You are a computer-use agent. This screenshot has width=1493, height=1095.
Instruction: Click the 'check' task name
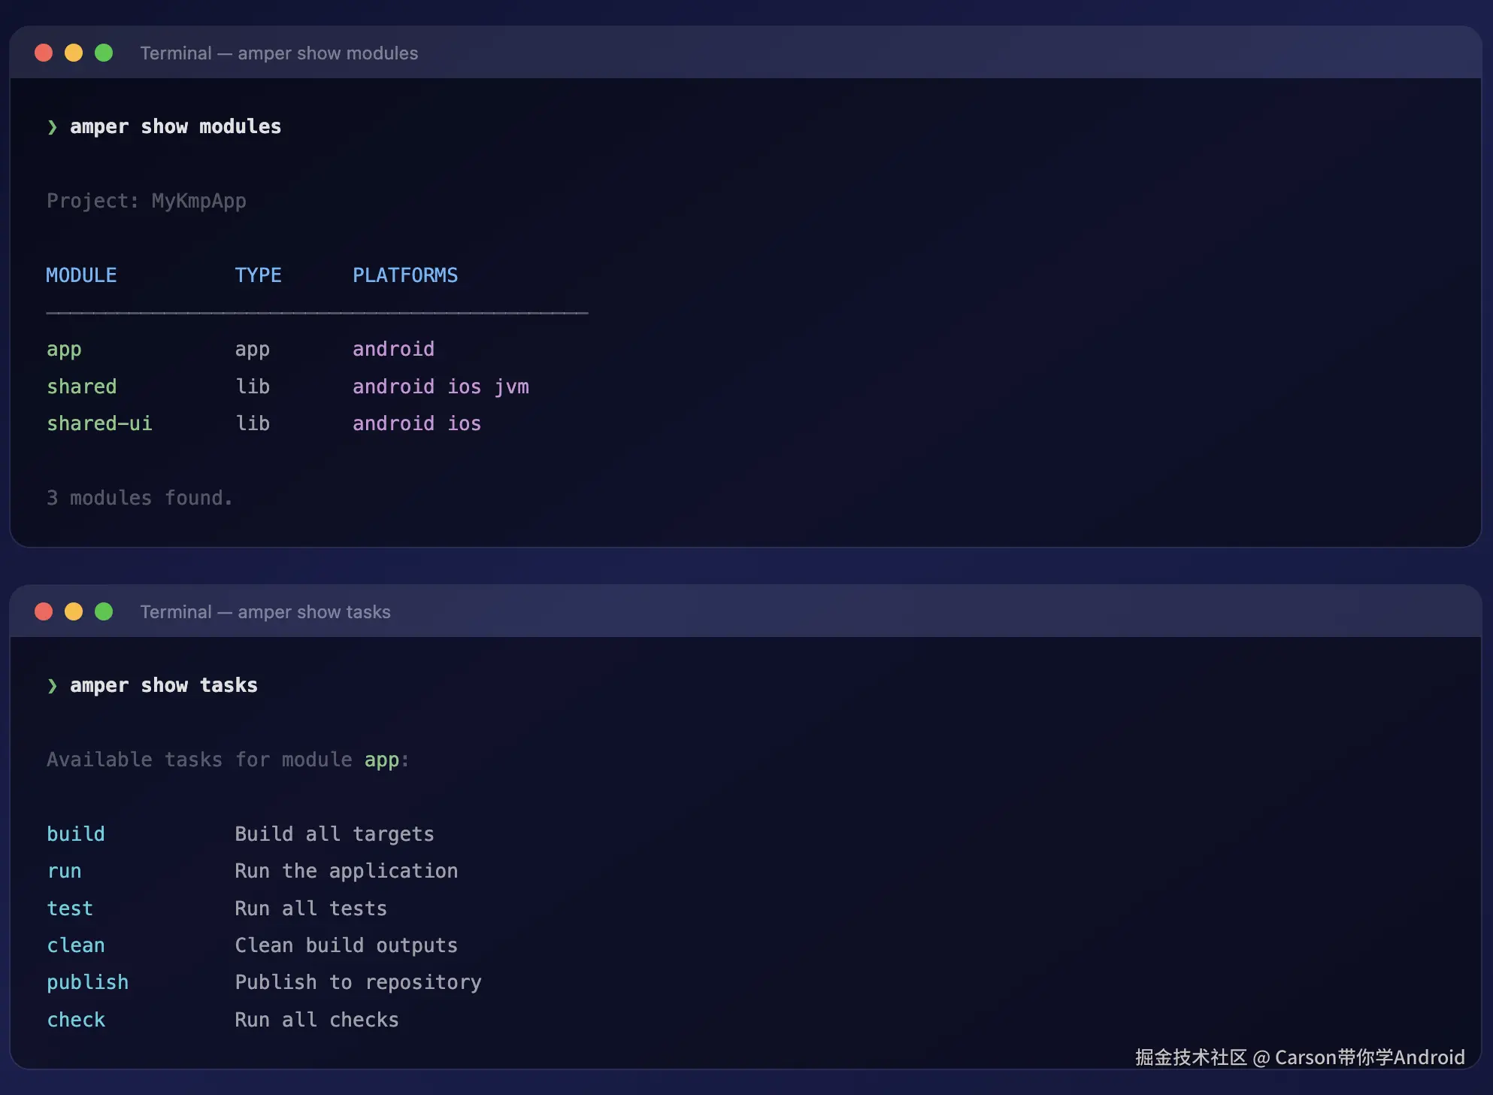[x=76, y=1020]
